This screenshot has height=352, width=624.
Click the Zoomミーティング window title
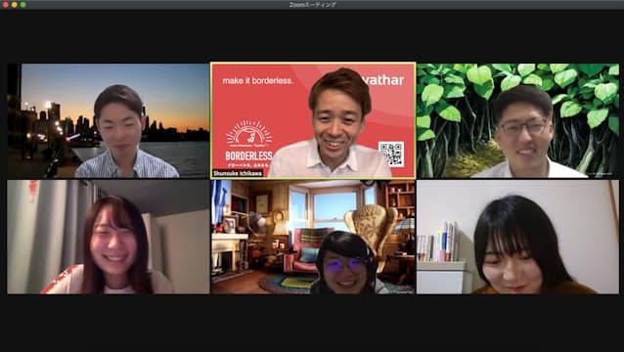click(312, 5)
